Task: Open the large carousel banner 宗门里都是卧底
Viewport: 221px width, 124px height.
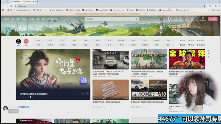Action: 53,74
